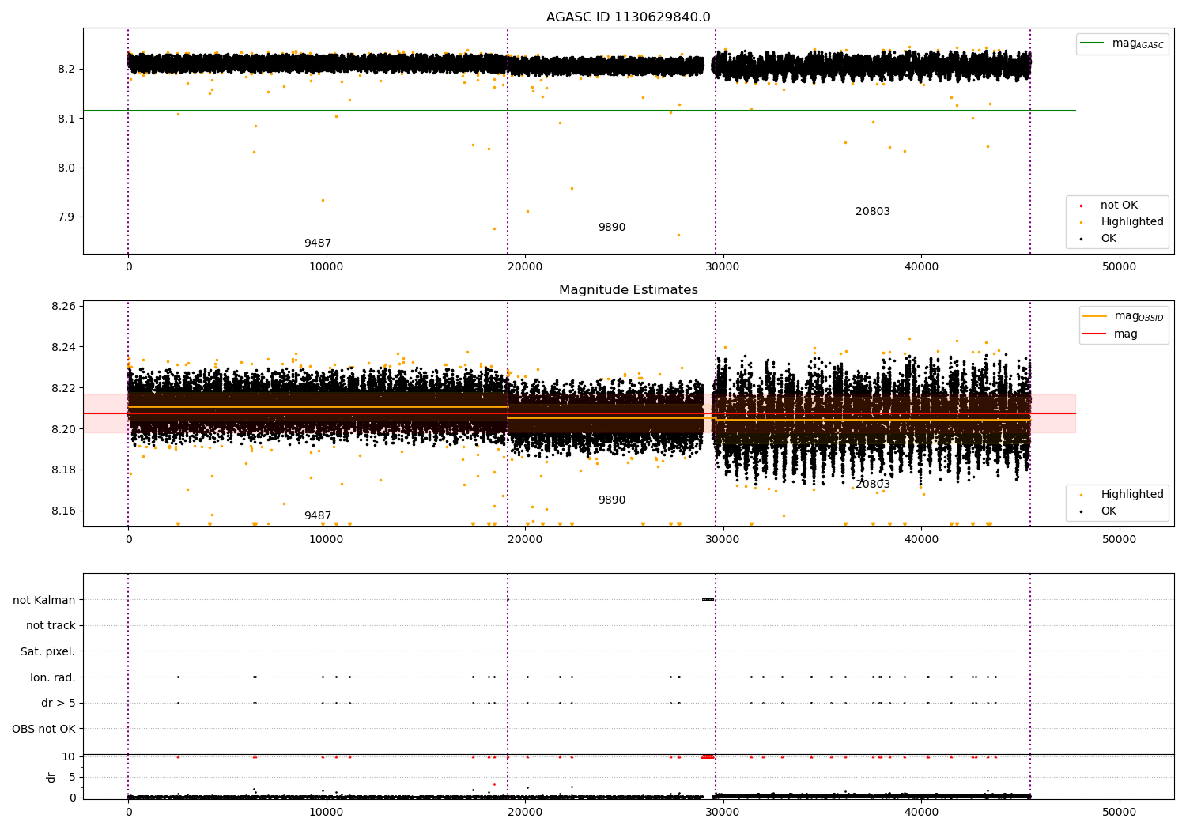The width and height of the screenshot is (1186, 830).
Task: Click the 8.1 y-axis tick label
Action: (66, 119)
